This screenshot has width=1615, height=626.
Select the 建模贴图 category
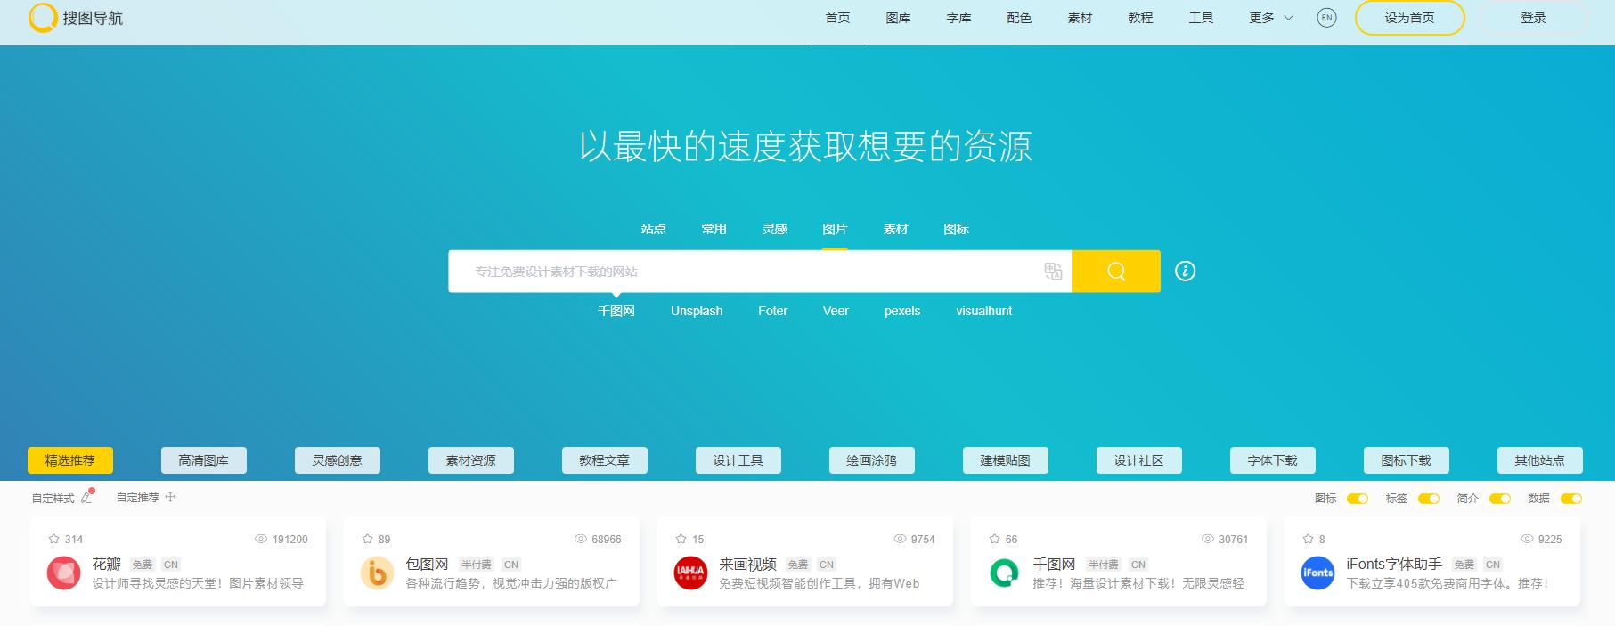(1006, 460)
